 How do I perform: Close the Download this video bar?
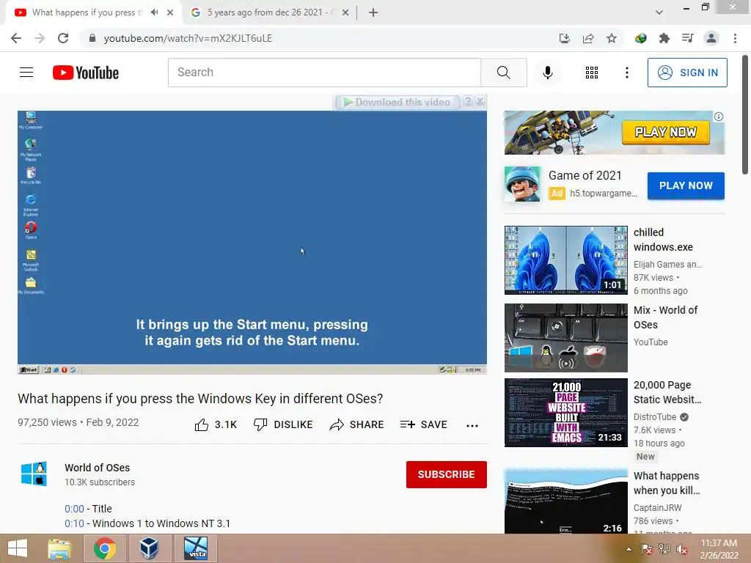point(480,101)
